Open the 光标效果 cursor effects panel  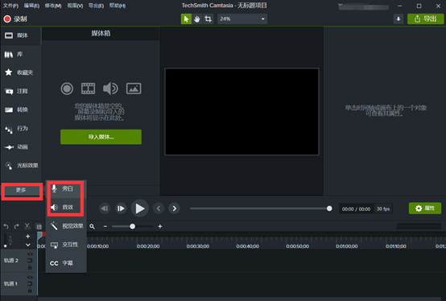(20, 166)
